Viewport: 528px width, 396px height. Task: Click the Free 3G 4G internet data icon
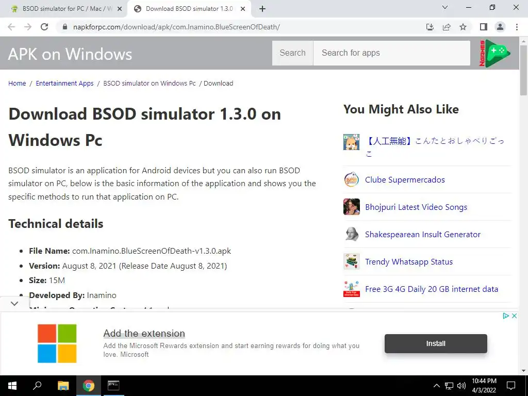tap(351, 289)
